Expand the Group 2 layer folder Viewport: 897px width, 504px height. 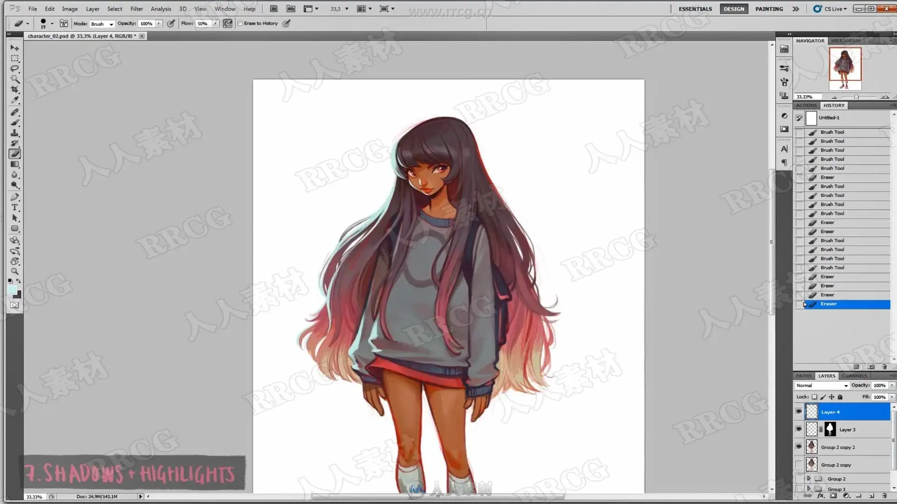pyautogui.click(x=809, y=478)
